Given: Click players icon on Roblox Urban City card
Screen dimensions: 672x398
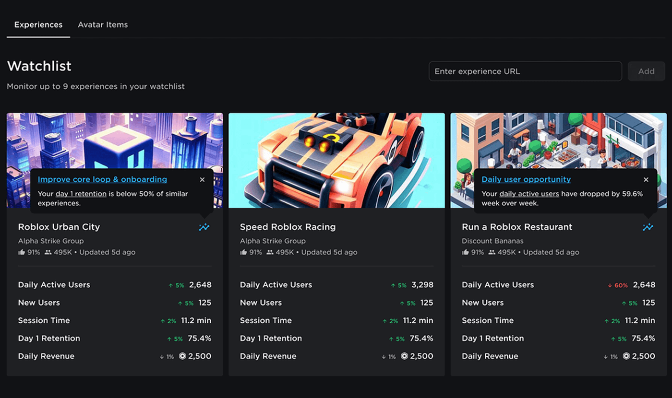Looking at the screenshot, I should click(x=48, y=252).
